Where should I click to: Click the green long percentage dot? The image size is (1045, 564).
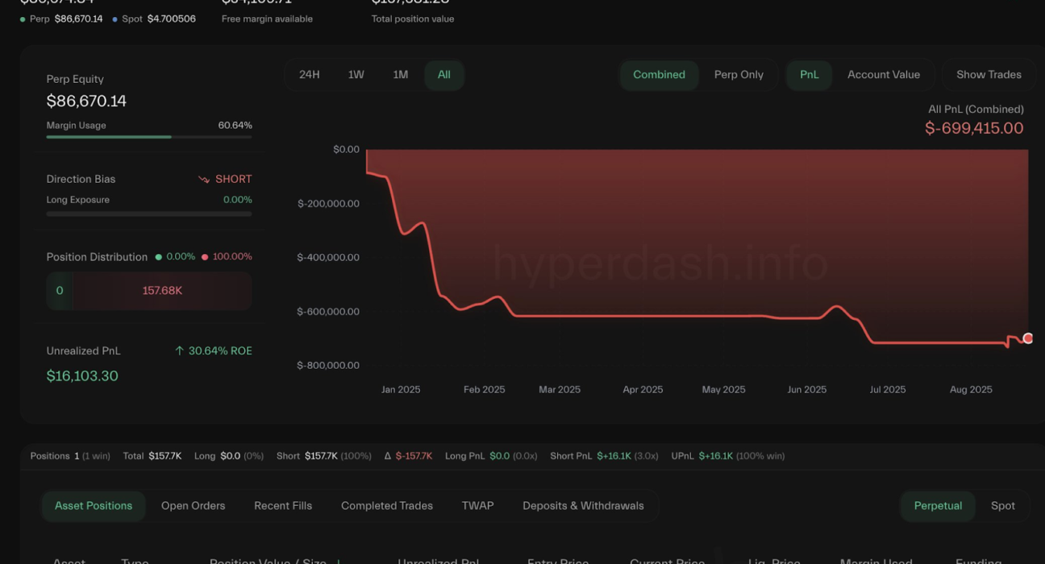158,257
